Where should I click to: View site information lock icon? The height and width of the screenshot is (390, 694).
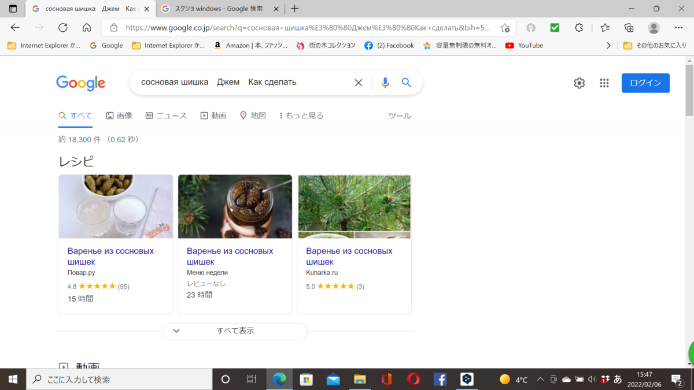pos(114,28)
